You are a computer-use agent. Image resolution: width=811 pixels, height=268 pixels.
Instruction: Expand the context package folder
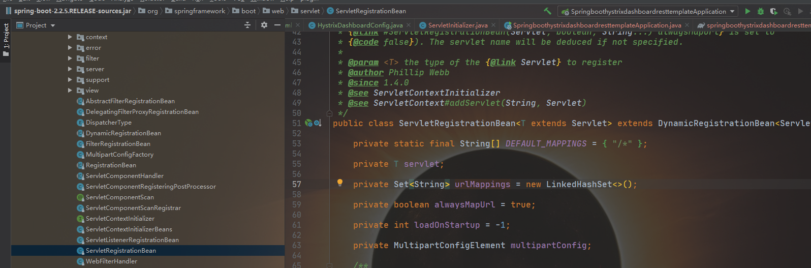click(70, 37)
